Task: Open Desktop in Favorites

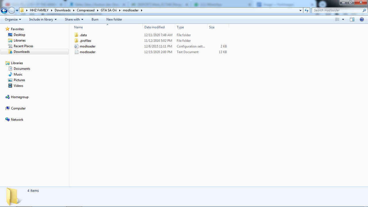Action: click(x=20, y=35)
